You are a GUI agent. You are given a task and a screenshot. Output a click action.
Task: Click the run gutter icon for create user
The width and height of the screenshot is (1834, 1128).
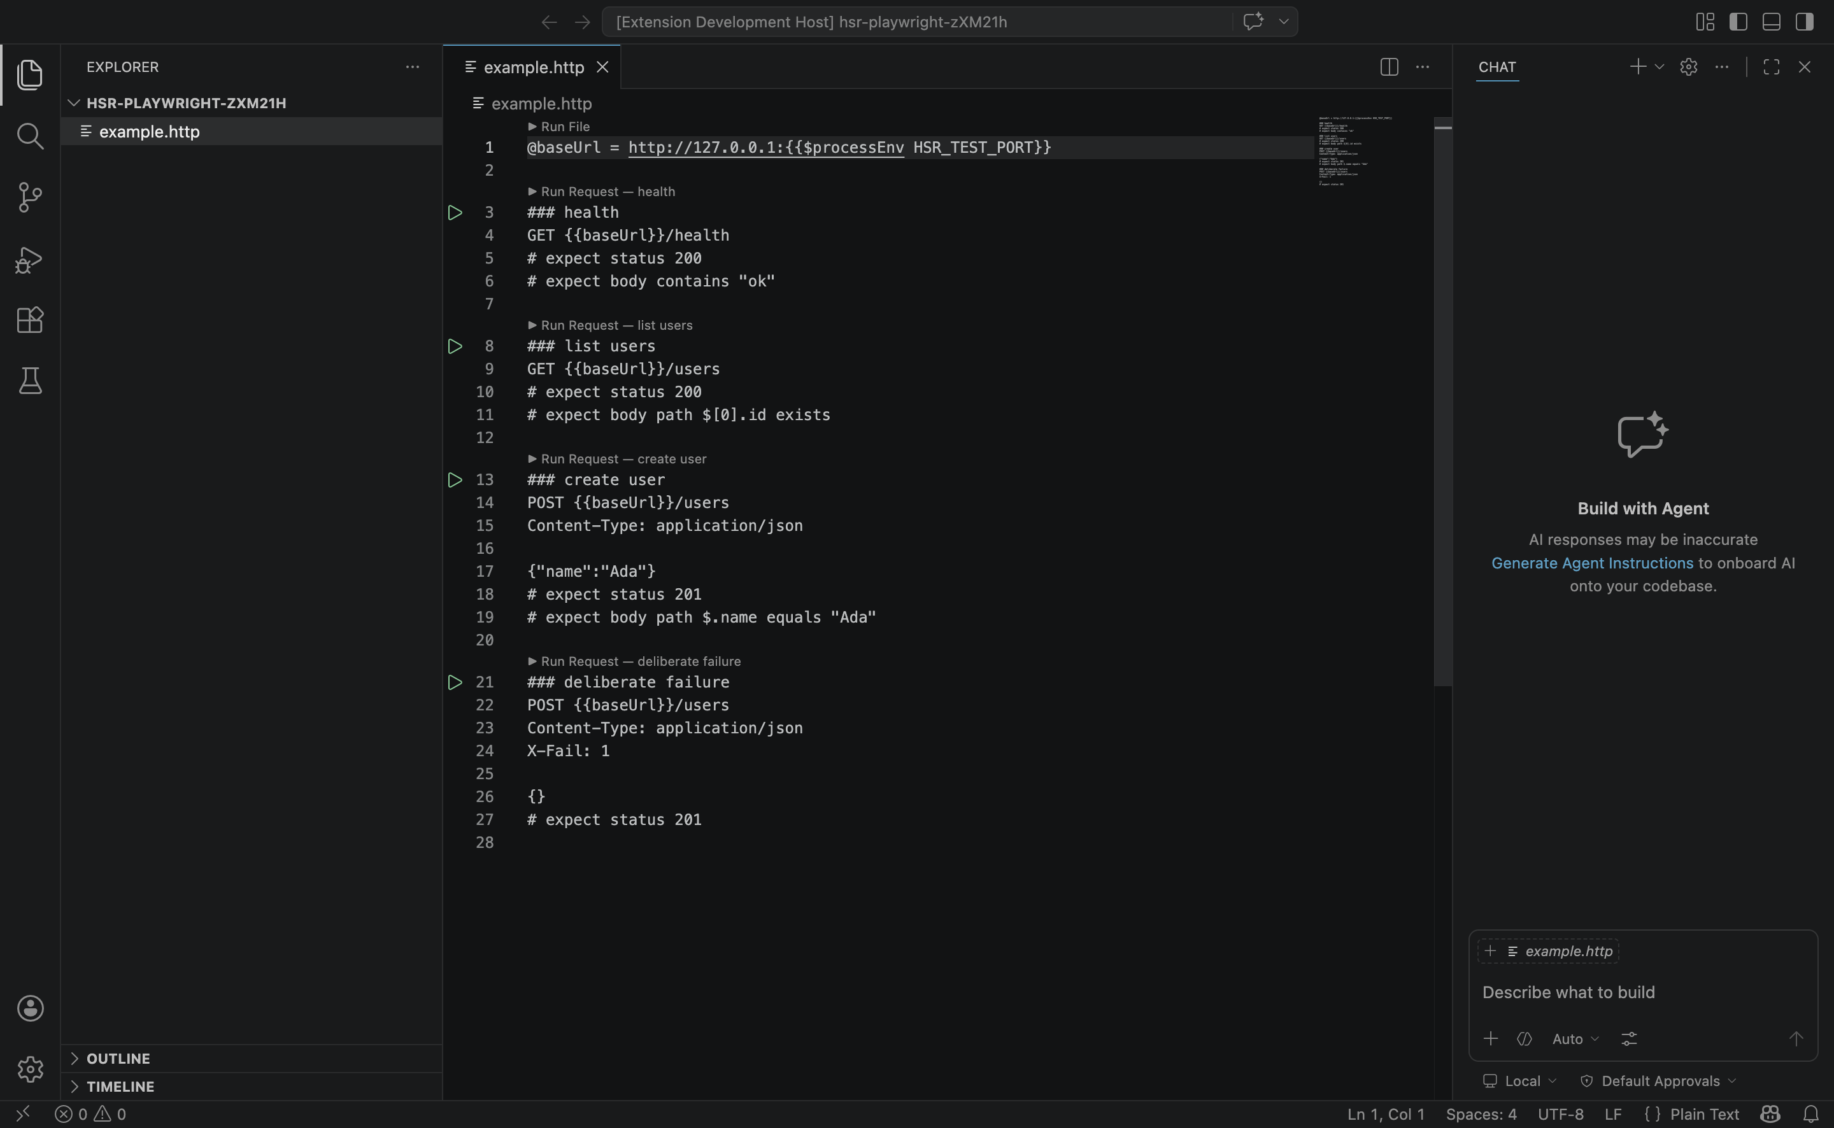click(x=455, y=480)
